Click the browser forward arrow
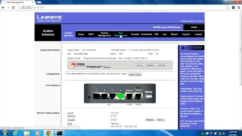Viewport: 242px width, 136px height. point(8,8)
